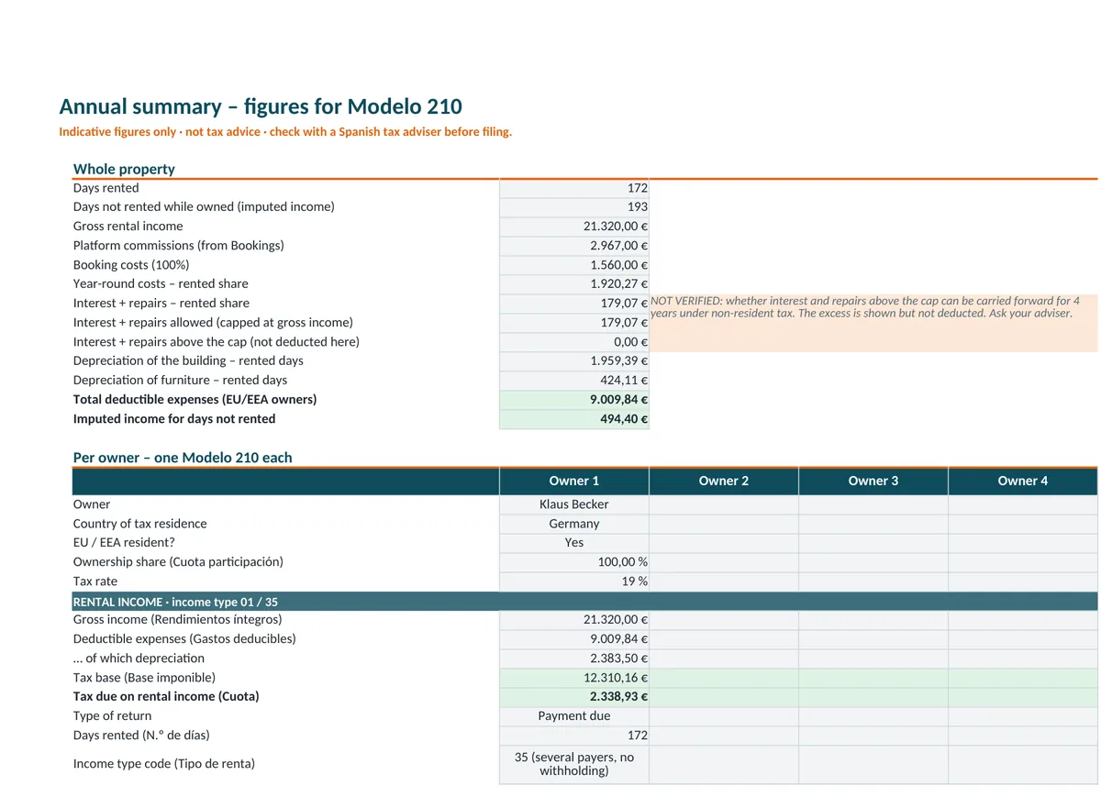Select the 'Owner 3' column header
Image resolution: width=1101 pixels, height=797 pixels.
point(873,482)
